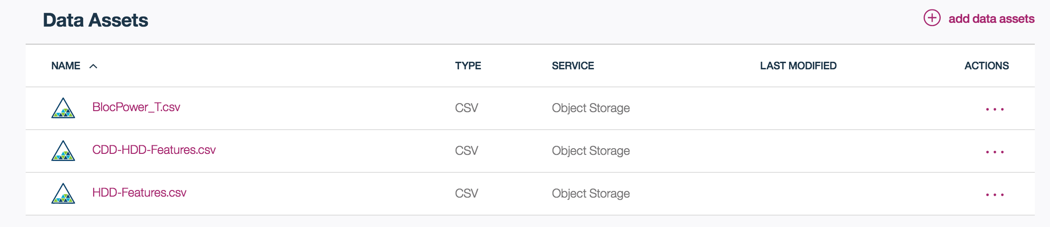Click the circled plus add icon
Viewport: 1050px width, 227px height.
tap(932, 18)
